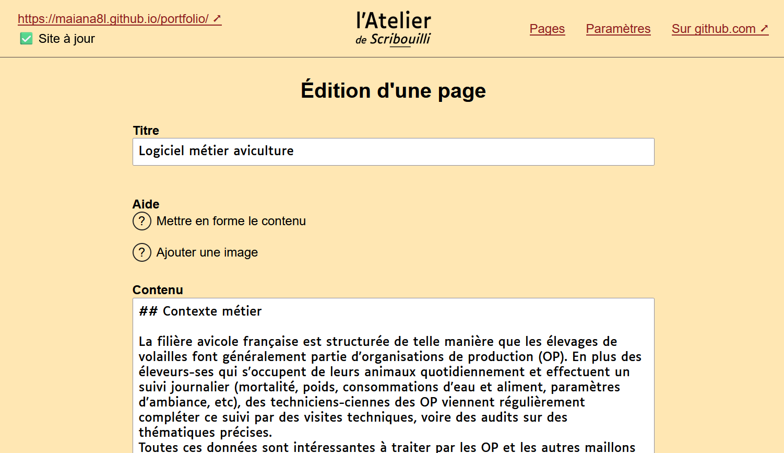Screen dimensions: 784x453
Task: Go to the Pages menu
Action: click(547, 29)
